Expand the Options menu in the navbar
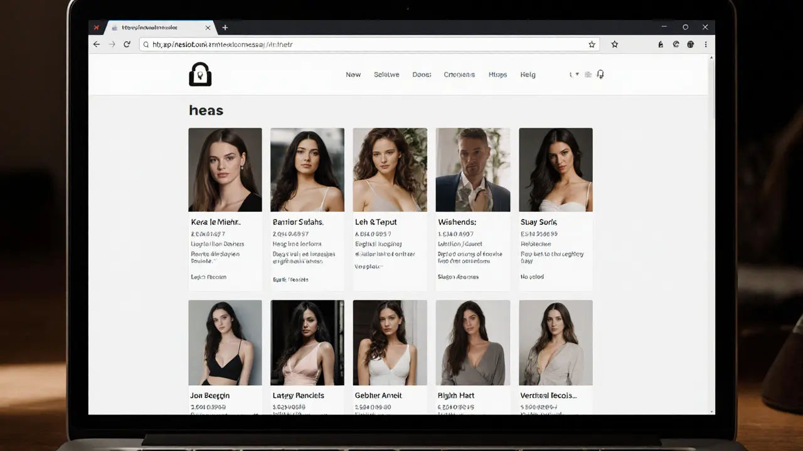 click(x=459, y=74)
